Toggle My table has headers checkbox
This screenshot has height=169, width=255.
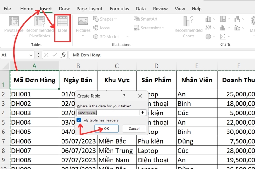tap(79, 120)
